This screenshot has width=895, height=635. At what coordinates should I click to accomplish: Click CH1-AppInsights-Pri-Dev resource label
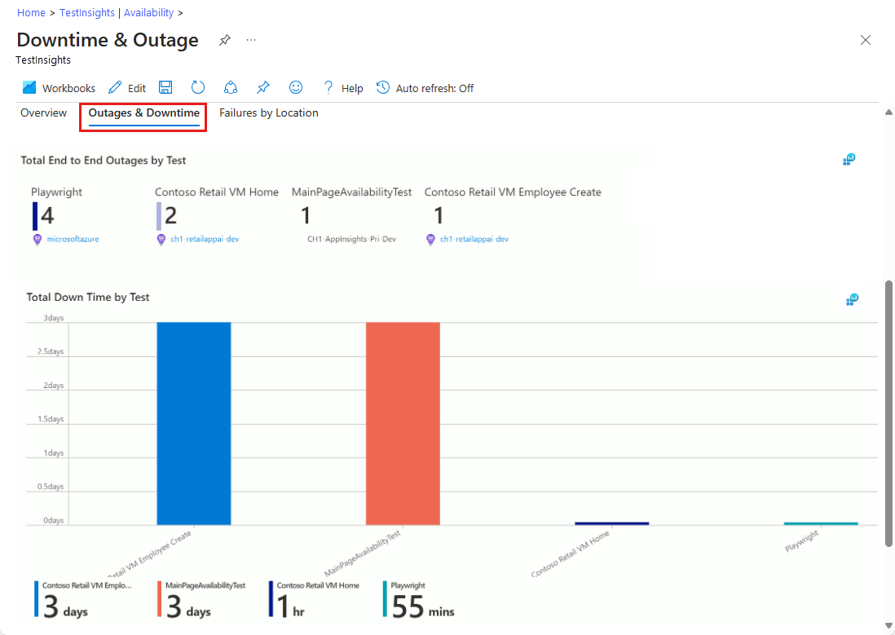351,240
